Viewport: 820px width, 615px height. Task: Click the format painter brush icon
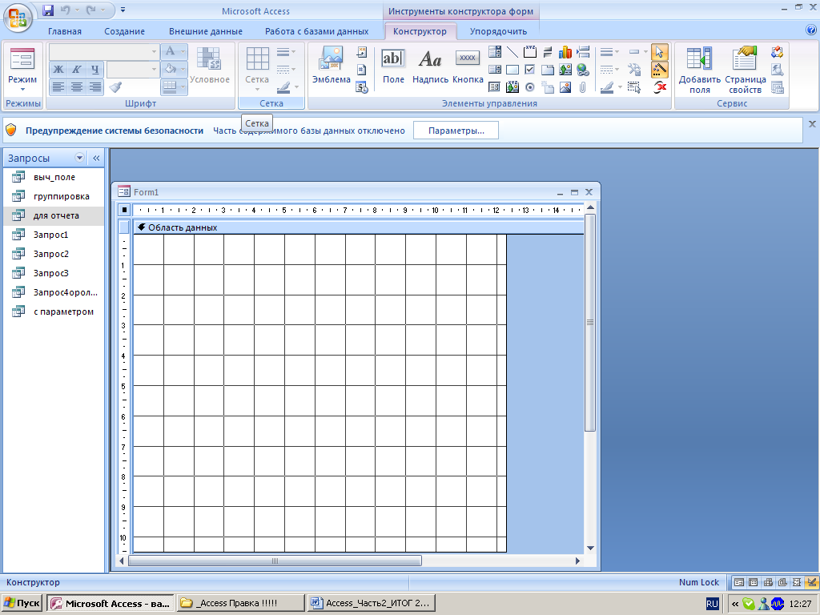115,87
